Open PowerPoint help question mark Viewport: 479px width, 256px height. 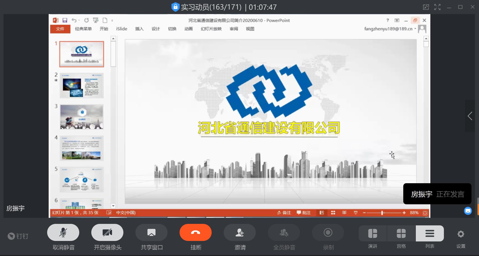coord(388,20)
